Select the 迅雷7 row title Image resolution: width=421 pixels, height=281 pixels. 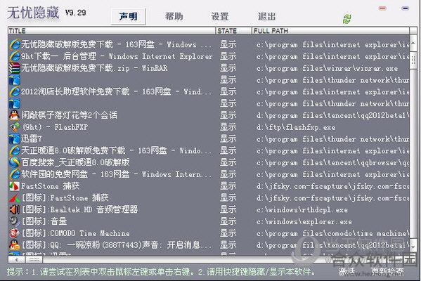point(32,139)
